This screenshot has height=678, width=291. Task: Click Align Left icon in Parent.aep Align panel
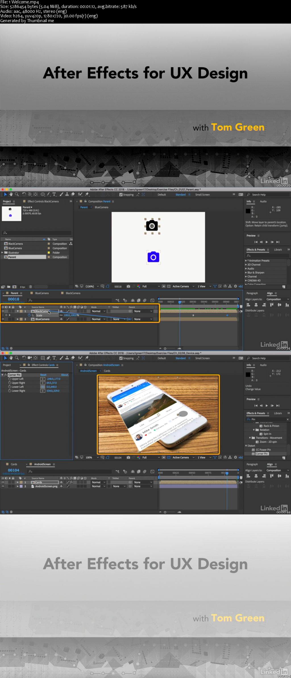[x=248, y=305]
